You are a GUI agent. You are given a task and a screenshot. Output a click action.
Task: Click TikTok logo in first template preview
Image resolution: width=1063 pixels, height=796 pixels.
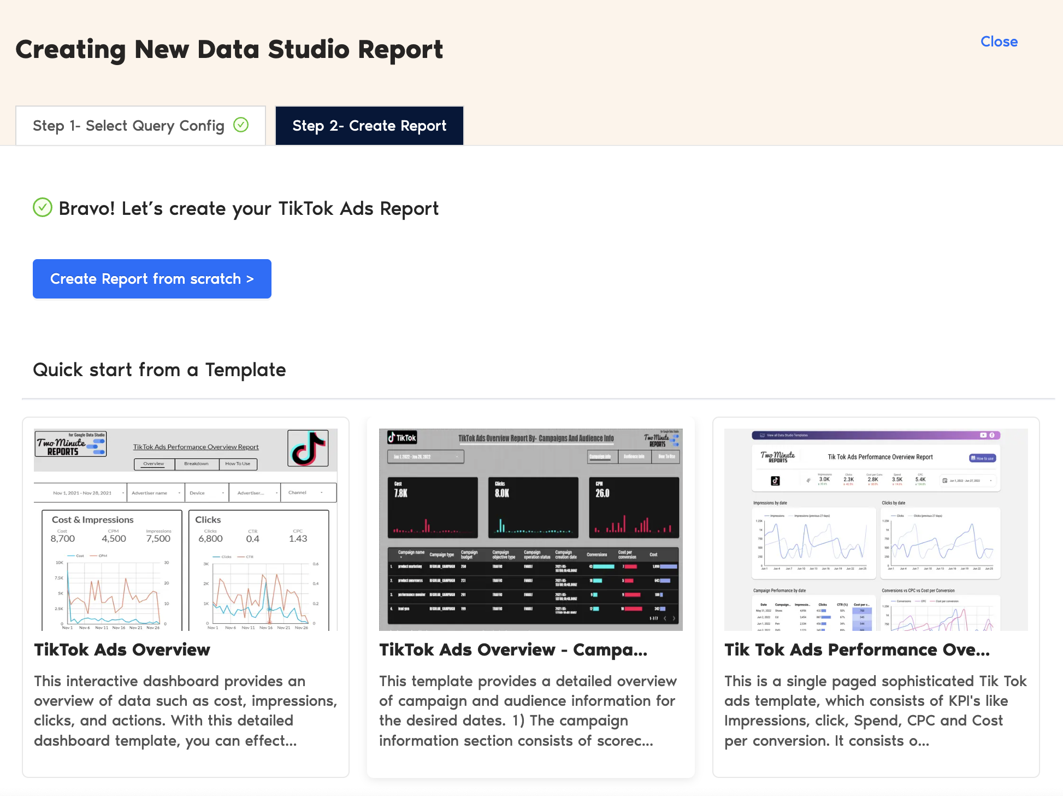[x=308, y=448]
